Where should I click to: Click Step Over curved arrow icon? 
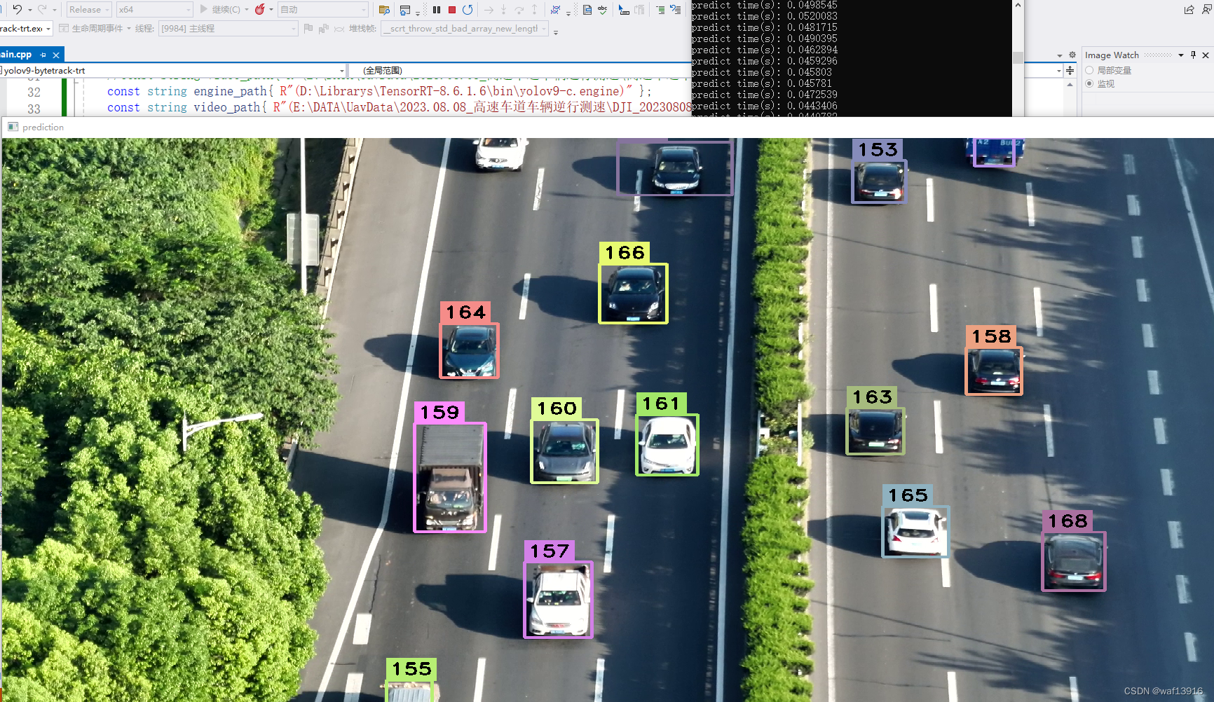click(519, 9)
